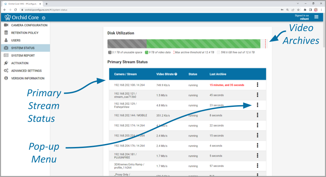Click the 3DXtremes Entry Ramp stream name

(x=129, y=166)
